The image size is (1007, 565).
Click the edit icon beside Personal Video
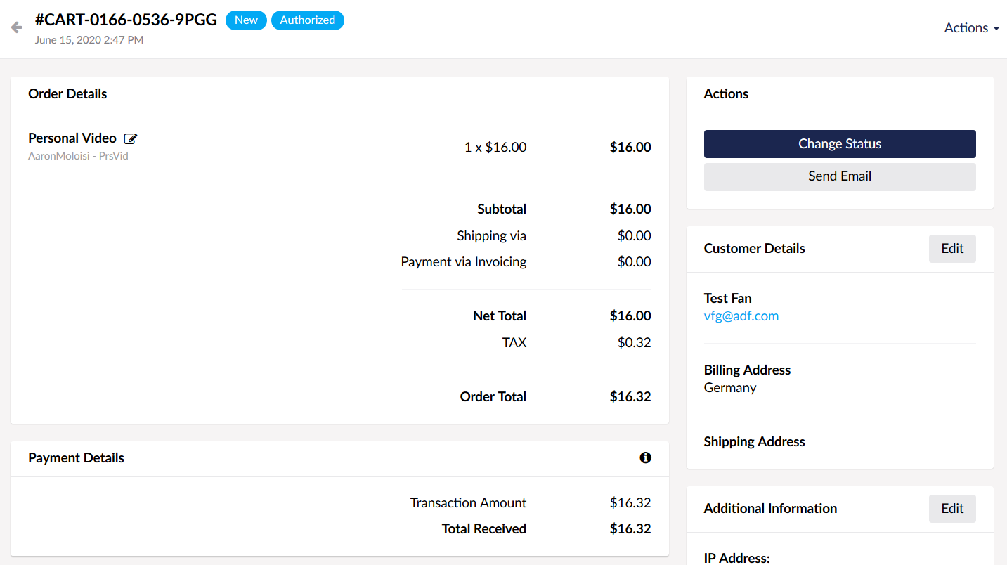click(130, 138)
